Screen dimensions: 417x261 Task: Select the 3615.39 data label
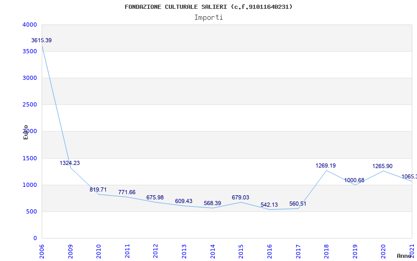tap(42, 41)
